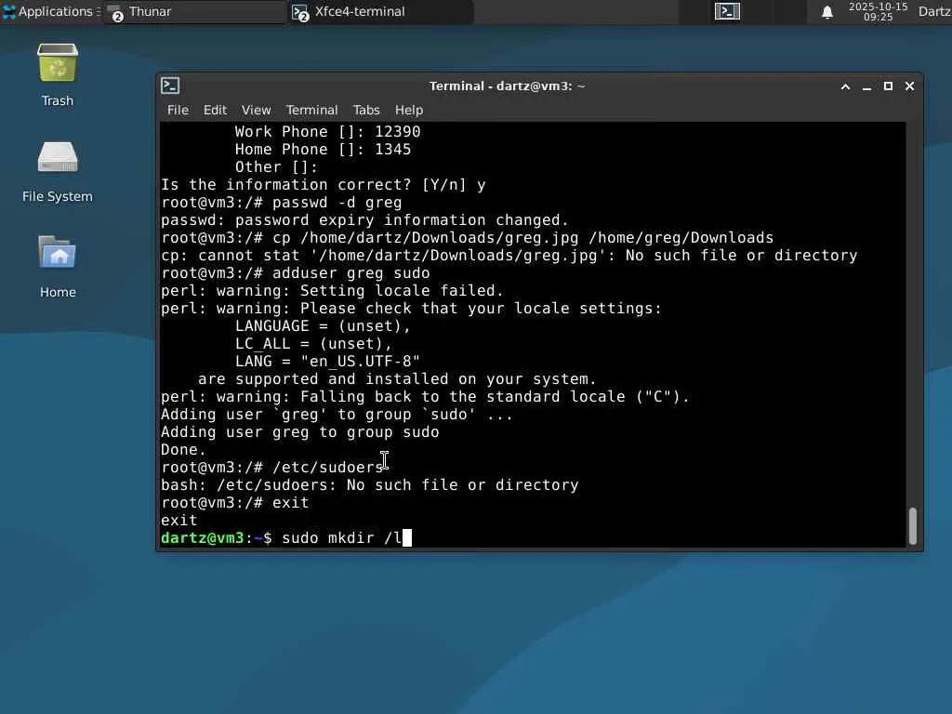
Task: Click the terminal launcher icon in top panel
Action: tap(727, 11)
